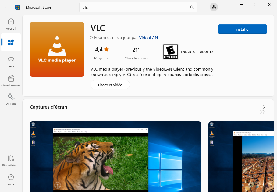Click the 4,4 Moyenne rating
This screenshot has height=192, width=277.
pos(102,53)
